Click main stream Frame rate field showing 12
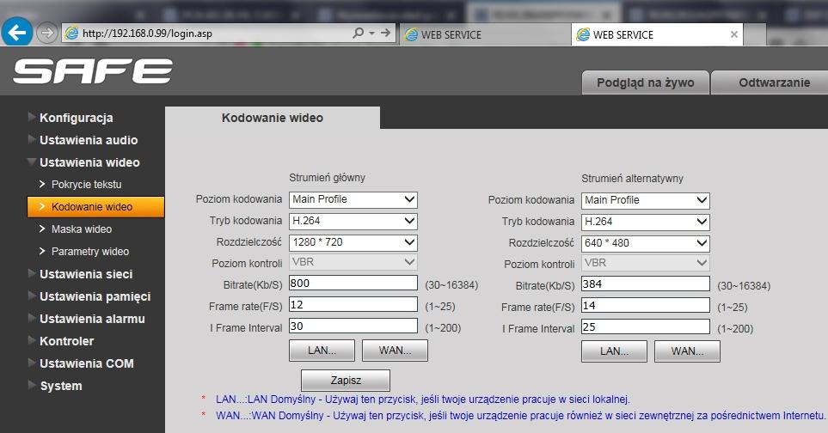This screenshot has width=828, height=433. click(353, 304)
